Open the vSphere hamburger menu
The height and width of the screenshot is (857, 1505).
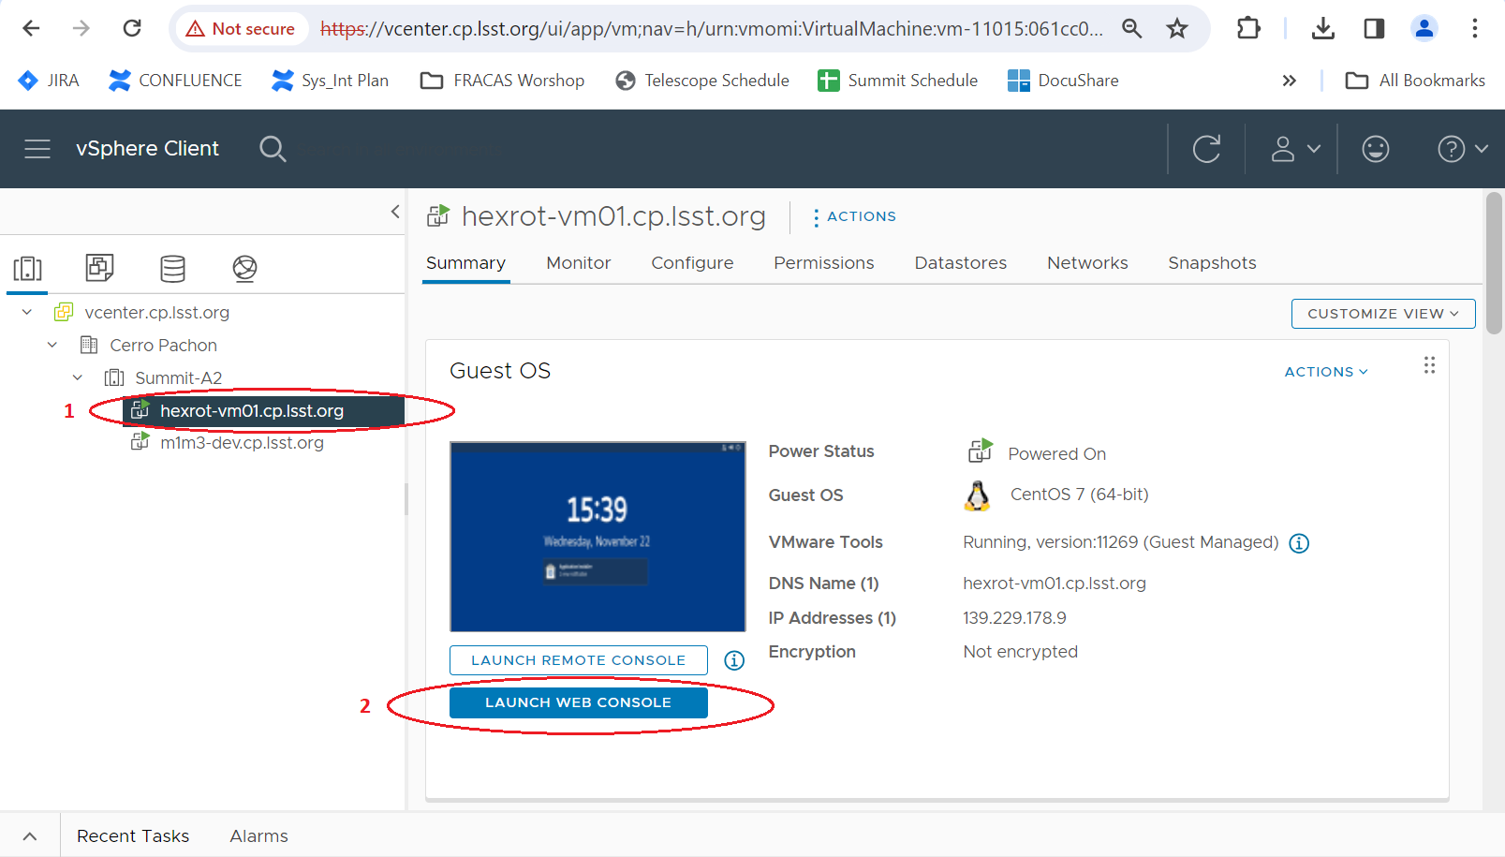tap(37, 149)
